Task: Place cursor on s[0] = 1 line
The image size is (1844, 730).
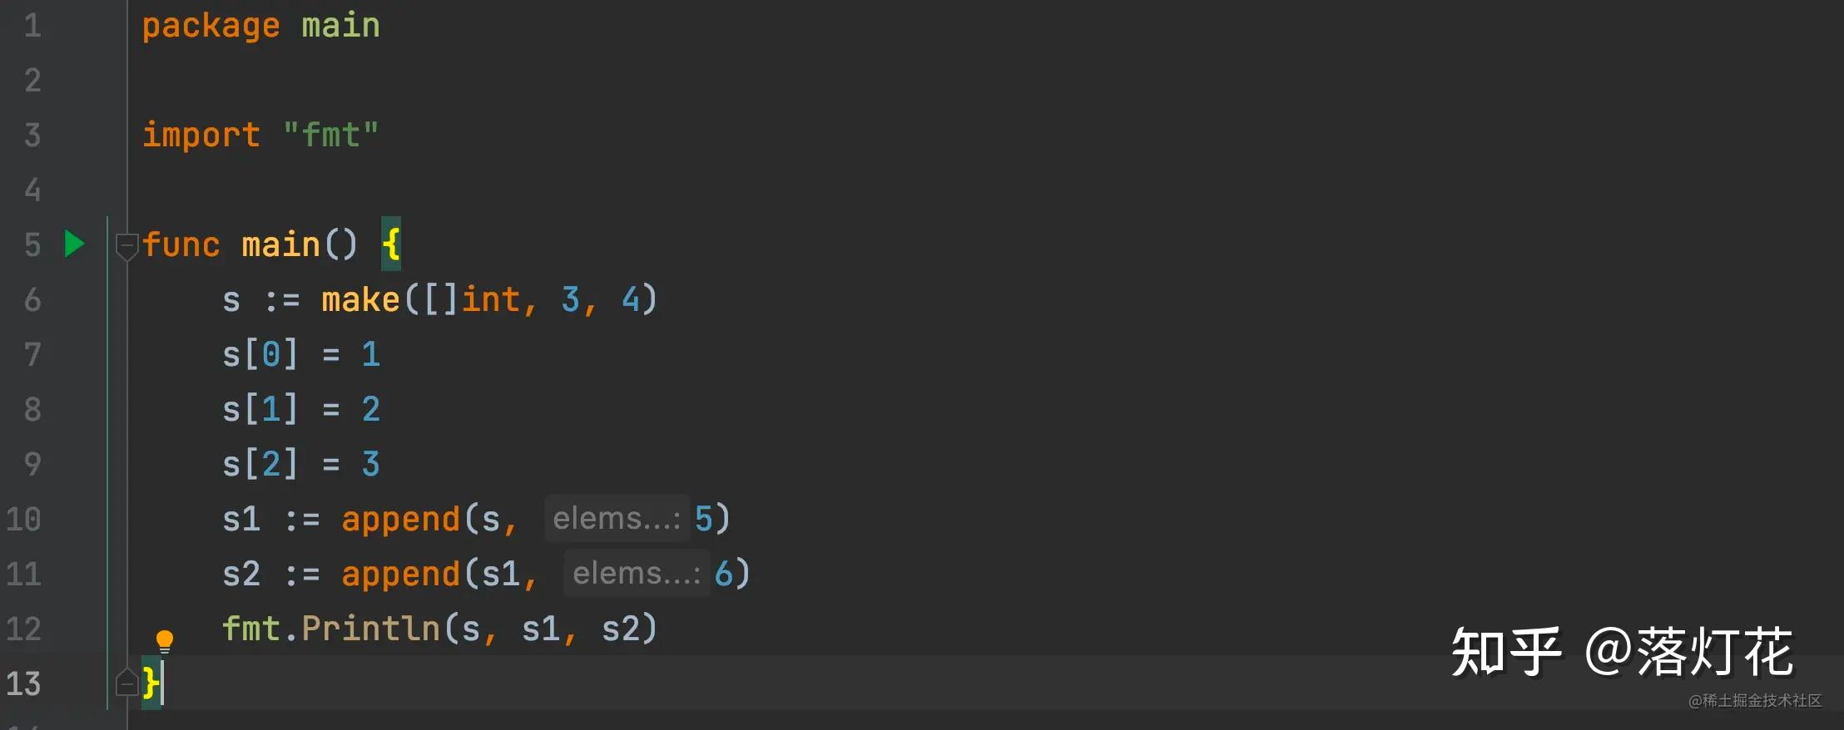Action: (x=300, y=355)
